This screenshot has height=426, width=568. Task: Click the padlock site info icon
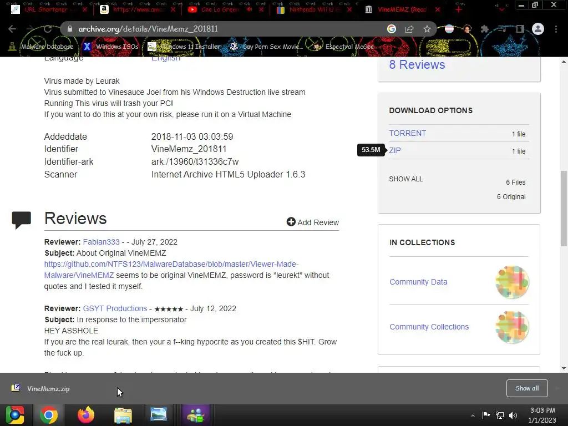[70, 29]
